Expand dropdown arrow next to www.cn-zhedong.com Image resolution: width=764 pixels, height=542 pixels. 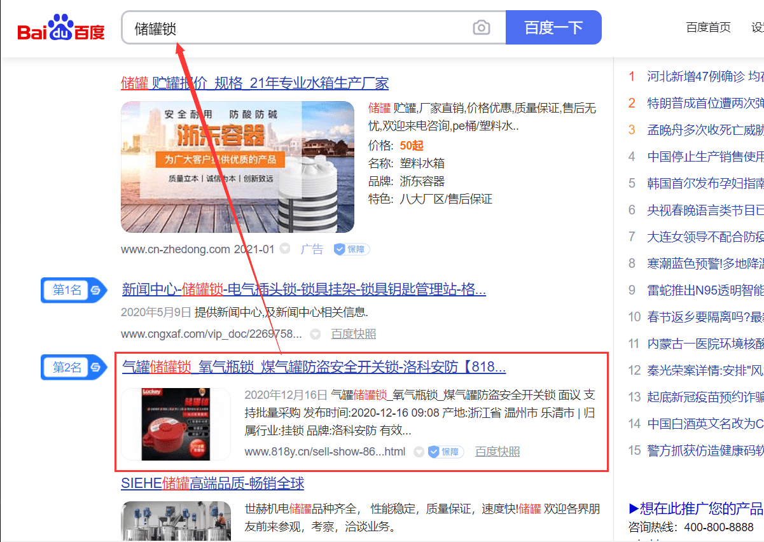[286, 249]
